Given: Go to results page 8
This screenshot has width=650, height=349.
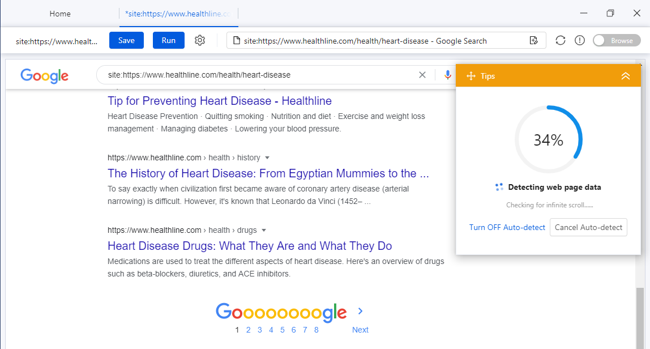Looking at the screenshot, I should (317, 330).
